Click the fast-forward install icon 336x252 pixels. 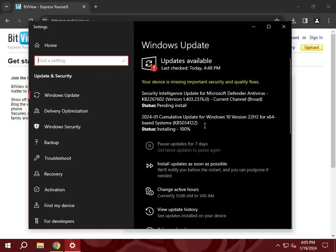coord(150,166)
